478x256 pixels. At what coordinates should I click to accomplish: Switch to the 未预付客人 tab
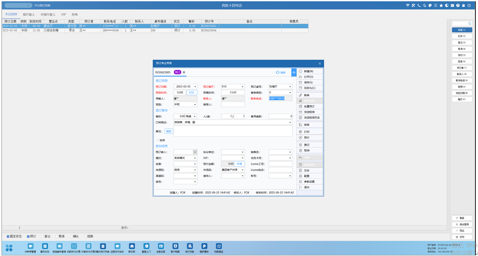[48, 15]
